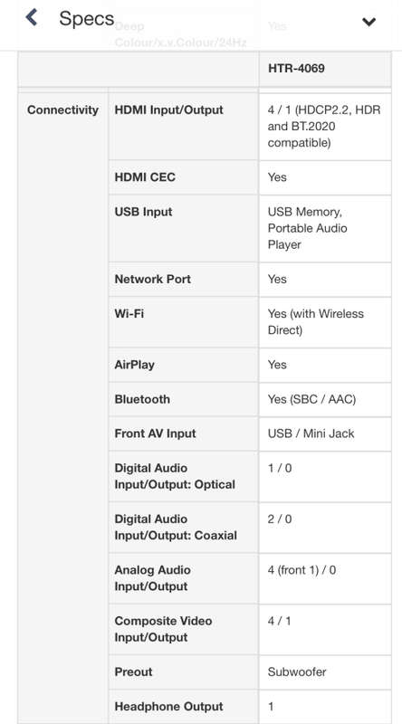Select the Wi-Fi row label
The width and height of the screenshot is (402, 724).
click(x=129, y=313)
